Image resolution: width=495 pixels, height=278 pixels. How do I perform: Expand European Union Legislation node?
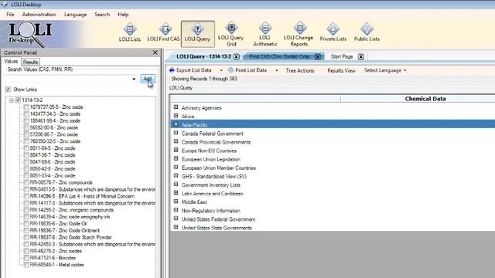(176, 158)
